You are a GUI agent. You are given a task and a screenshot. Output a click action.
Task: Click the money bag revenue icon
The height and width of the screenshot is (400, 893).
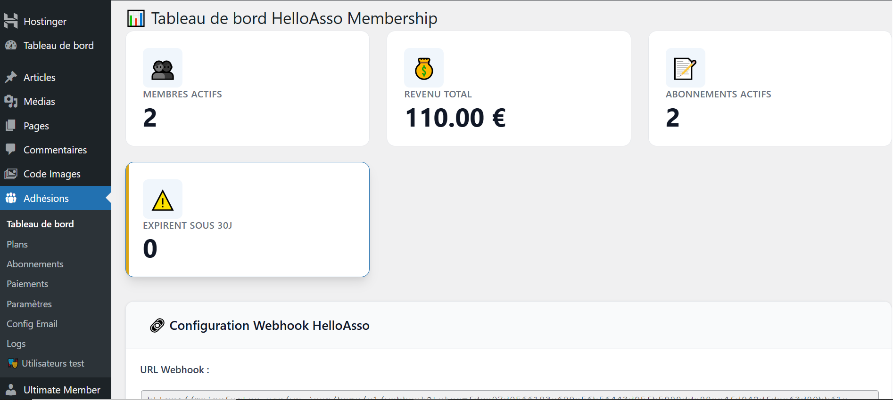click(424, 69)
